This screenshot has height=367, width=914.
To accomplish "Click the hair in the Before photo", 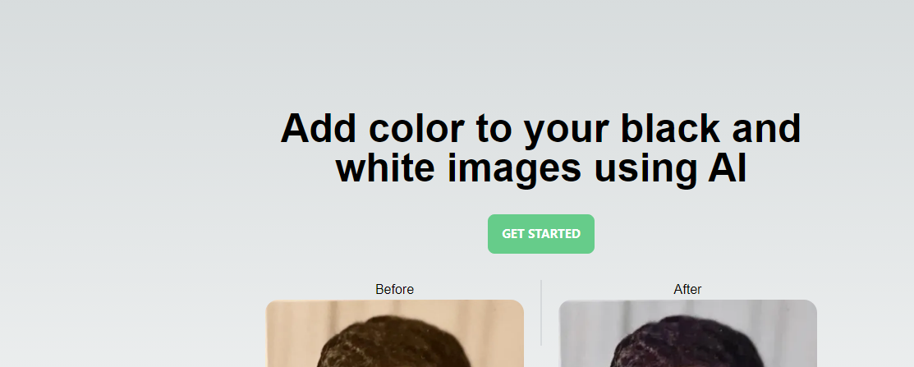I will pos(397,344).
